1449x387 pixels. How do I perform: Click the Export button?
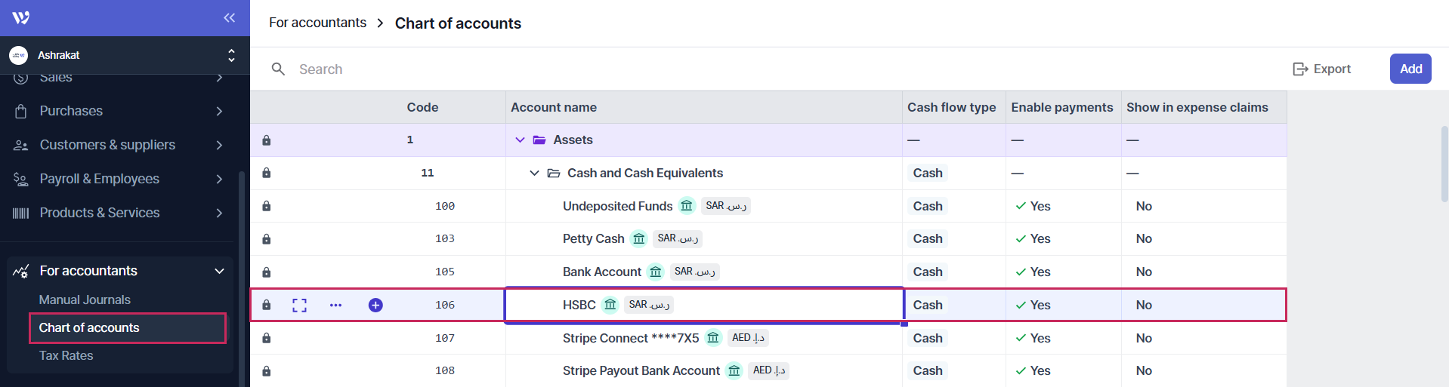[1321, 69]
